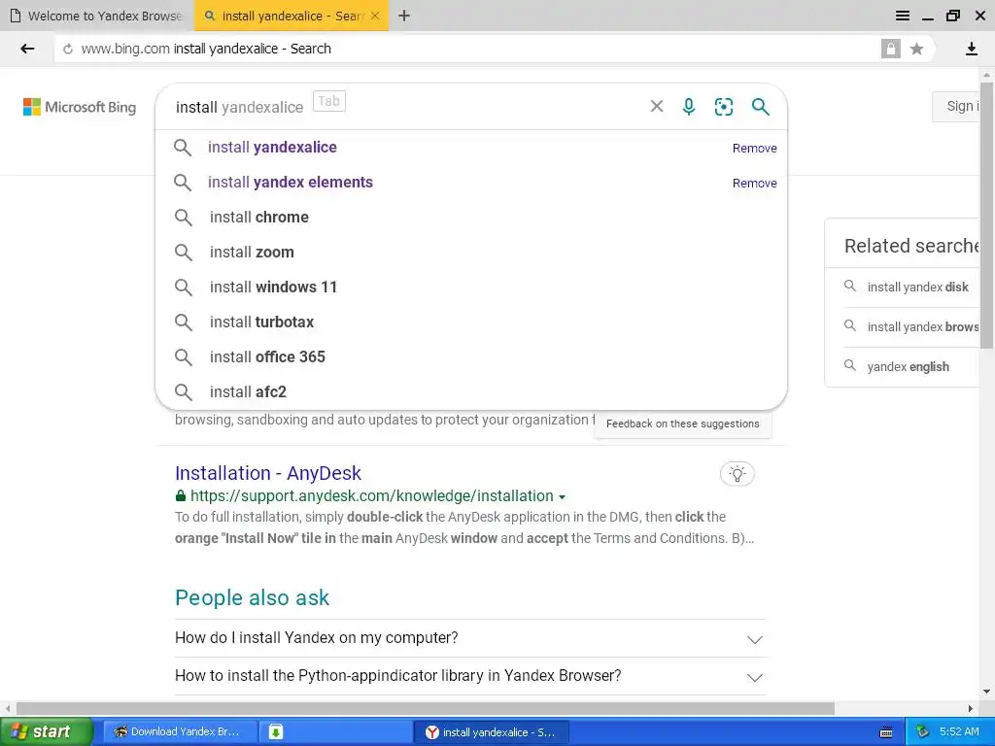The width and height of the screenshot is (995, 746).
Task: Click related search install yandex browser
Action: tap(923, 326)
